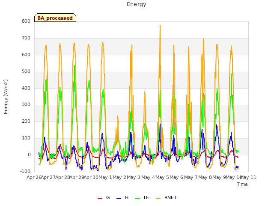The width and height of the screenshot is (274, 206).
Task: Click the G legend label
Action: [x=108, y=197]
